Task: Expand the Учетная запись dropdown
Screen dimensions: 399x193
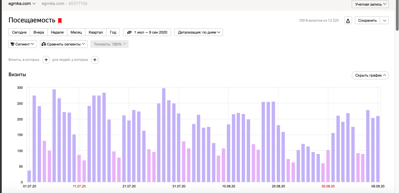Action: click(370, 4)
